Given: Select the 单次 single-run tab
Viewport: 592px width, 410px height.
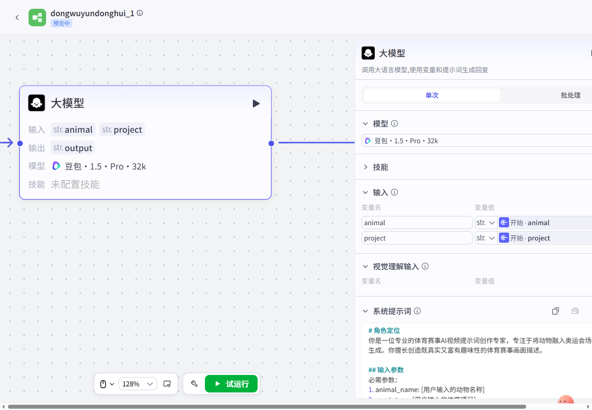Looking at the screenshot, I should [x=432, y=95].
